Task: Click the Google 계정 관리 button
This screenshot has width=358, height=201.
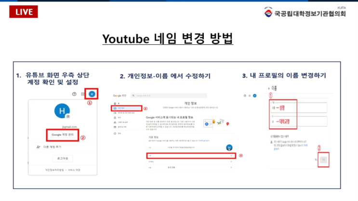Action: [x=63, y=135]
